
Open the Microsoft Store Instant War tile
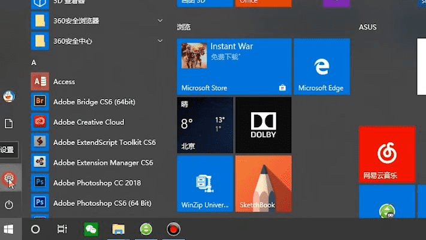234,67
